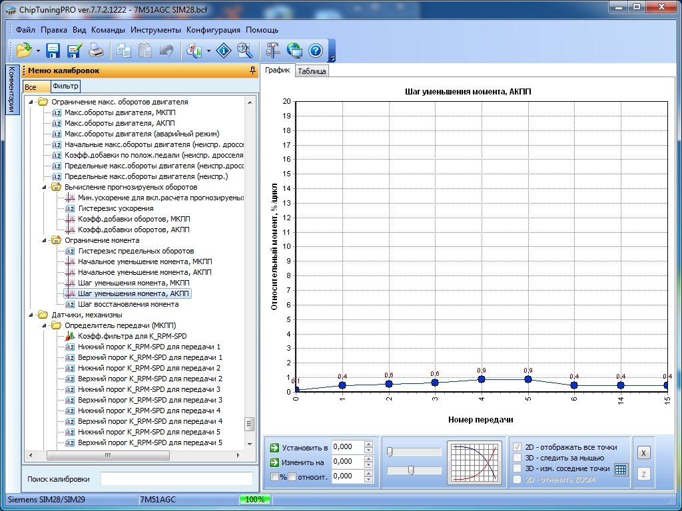Open the firmware info diamond icon
682x511 pixels.
coord(224,51)
